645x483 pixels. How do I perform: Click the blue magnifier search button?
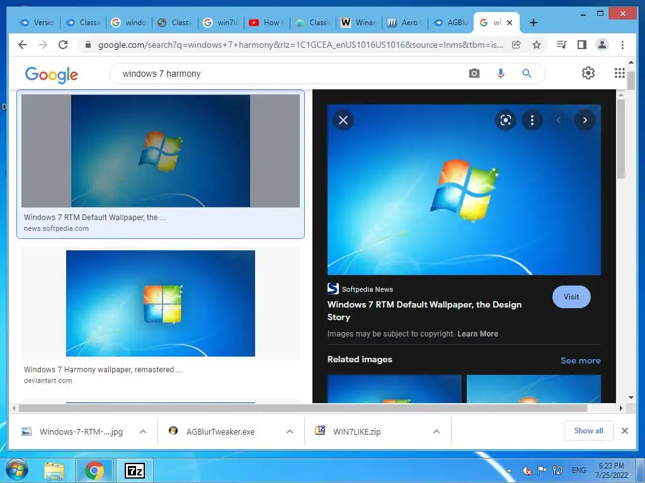pyautogui.click(x=527, y=74)
